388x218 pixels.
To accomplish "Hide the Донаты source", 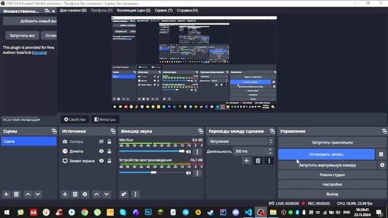I will point(101,151).
